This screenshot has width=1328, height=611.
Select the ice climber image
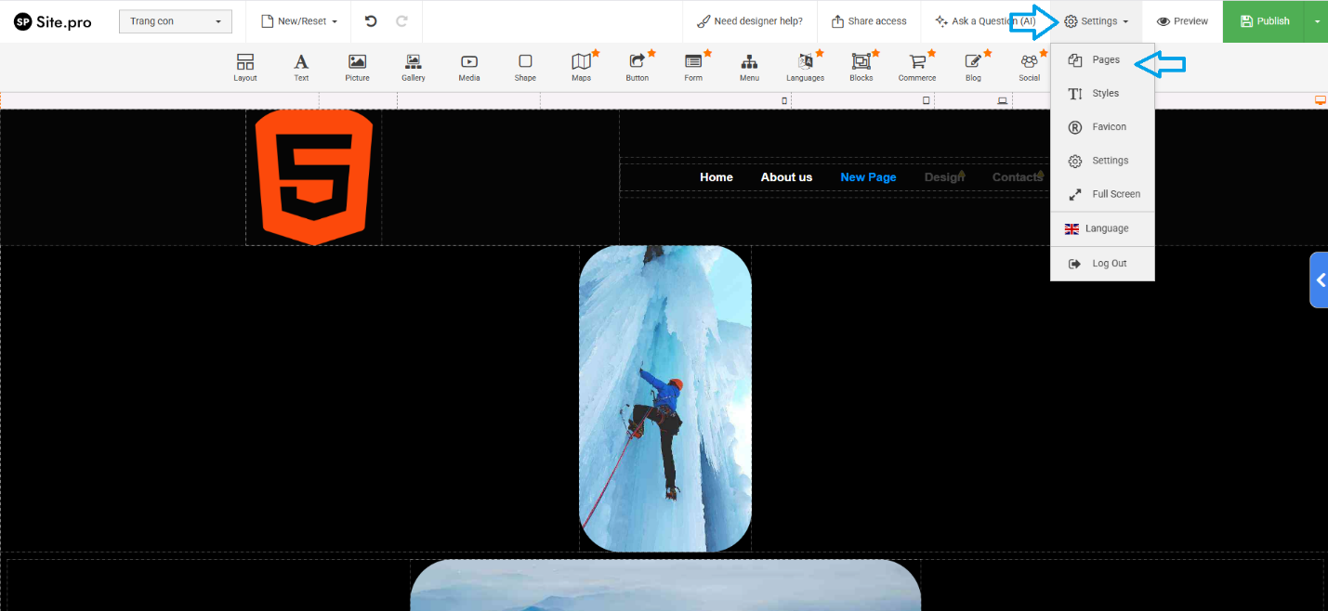click(x=664, y=399)
